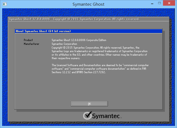The image size is (177, 128).
Task: Click the 'Product' label
Action: point(28,40)
